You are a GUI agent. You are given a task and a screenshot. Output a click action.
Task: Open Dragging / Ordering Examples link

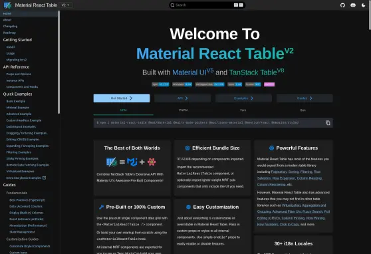[x=27, y=133]
